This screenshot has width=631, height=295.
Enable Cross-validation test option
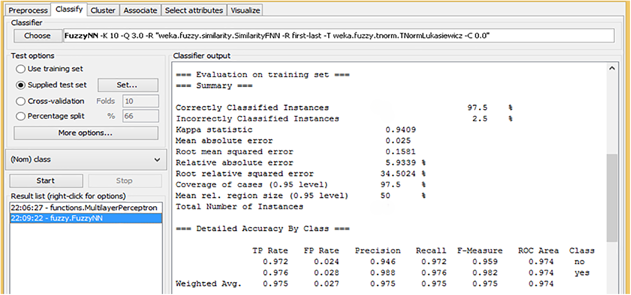click(21, 101)
